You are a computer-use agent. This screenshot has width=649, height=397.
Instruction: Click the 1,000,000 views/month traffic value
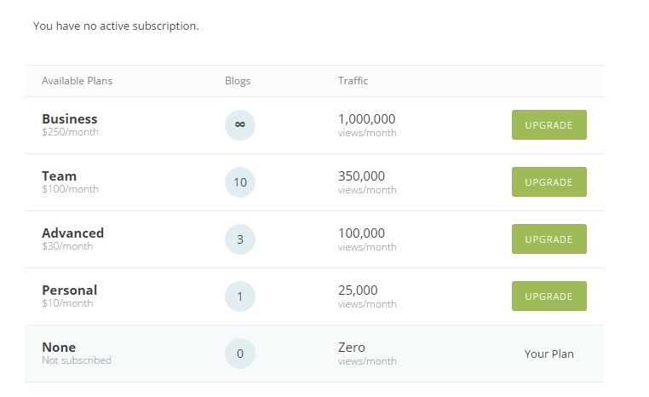click(367, 125)
